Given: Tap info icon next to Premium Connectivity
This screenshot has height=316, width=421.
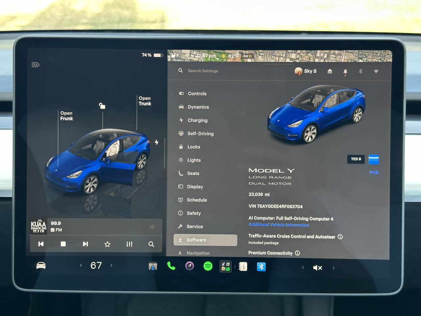Looking at the screenshot, I should [297, 253].
